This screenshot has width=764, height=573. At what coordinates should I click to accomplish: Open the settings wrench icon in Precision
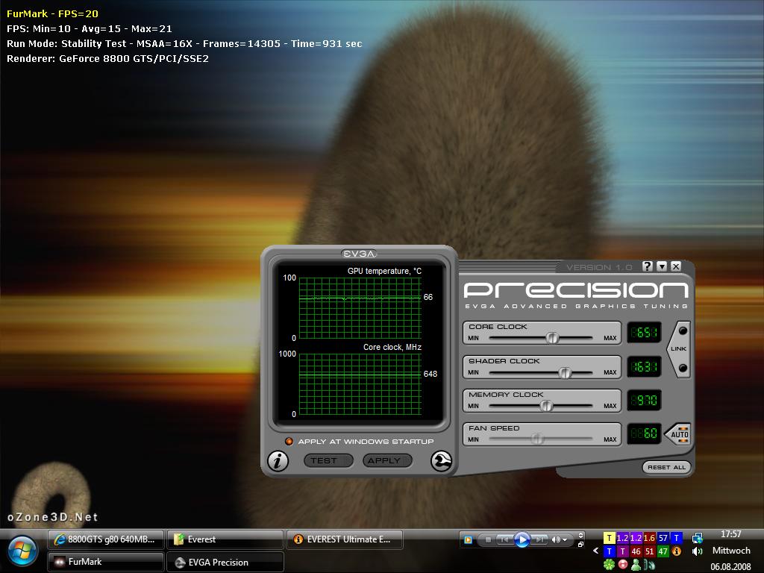[441, 460]
